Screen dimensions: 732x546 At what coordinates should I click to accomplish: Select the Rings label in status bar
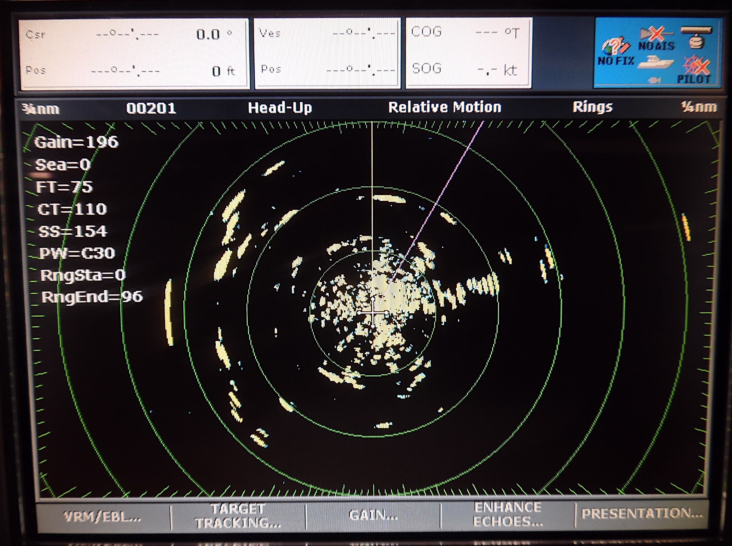click(x=593, y=107)
